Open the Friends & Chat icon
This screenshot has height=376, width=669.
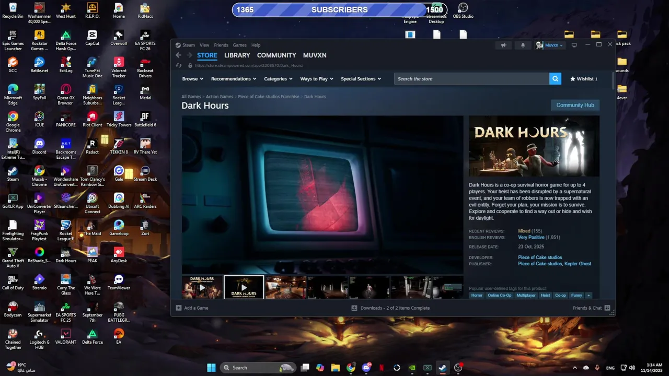click(x=607, y=308)
